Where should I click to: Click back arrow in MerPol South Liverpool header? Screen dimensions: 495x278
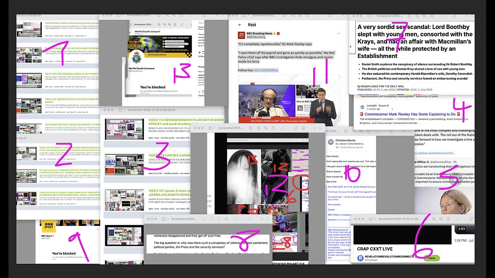pos(130,32)
